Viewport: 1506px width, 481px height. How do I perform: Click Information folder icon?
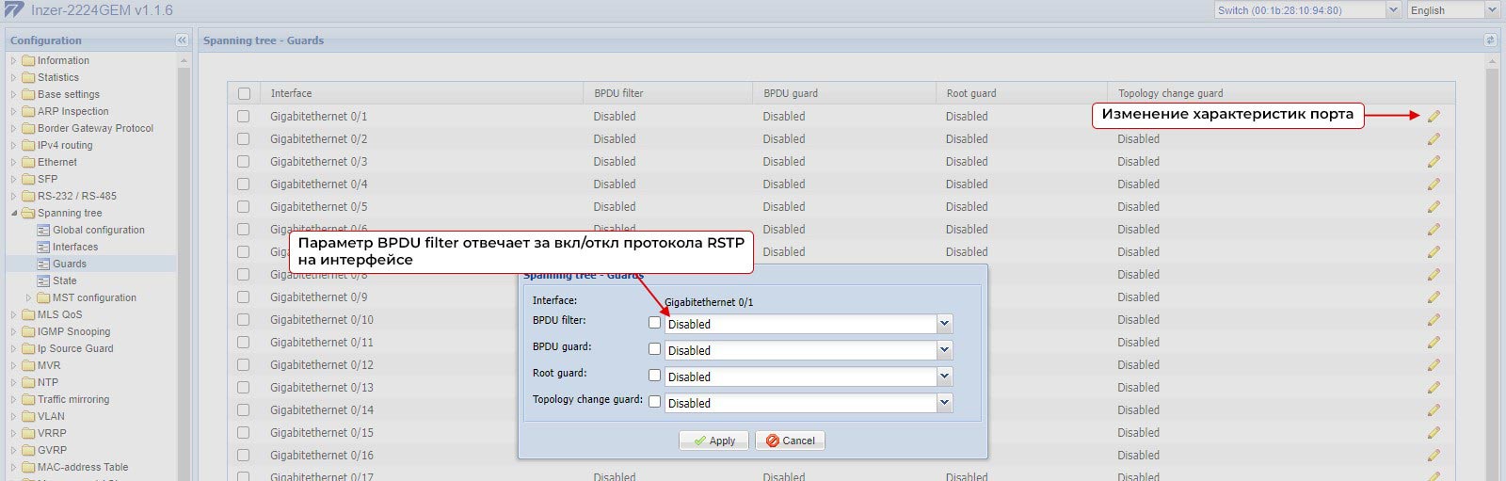28,61
